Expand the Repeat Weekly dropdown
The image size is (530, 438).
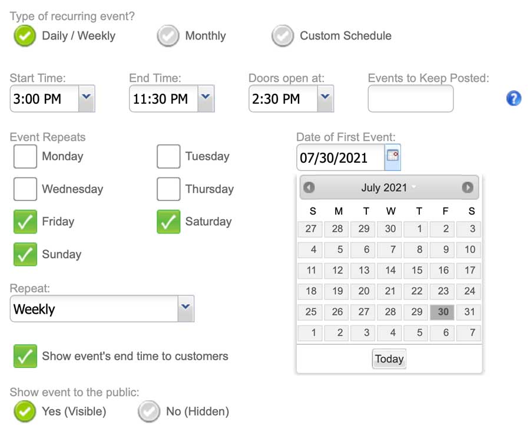185,308
